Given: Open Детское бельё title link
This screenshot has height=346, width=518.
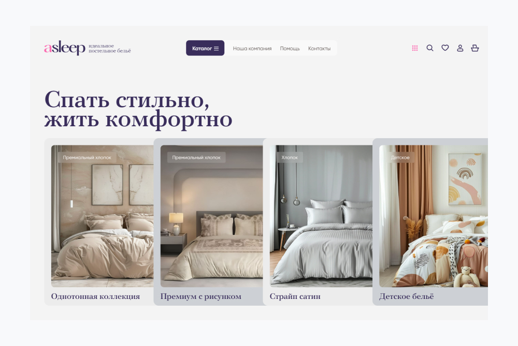Looking at the screenshot, I should [406, 296].
